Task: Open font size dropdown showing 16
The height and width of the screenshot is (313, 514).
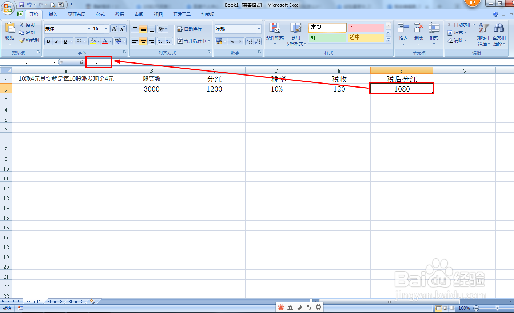Action: pos(106,29)
